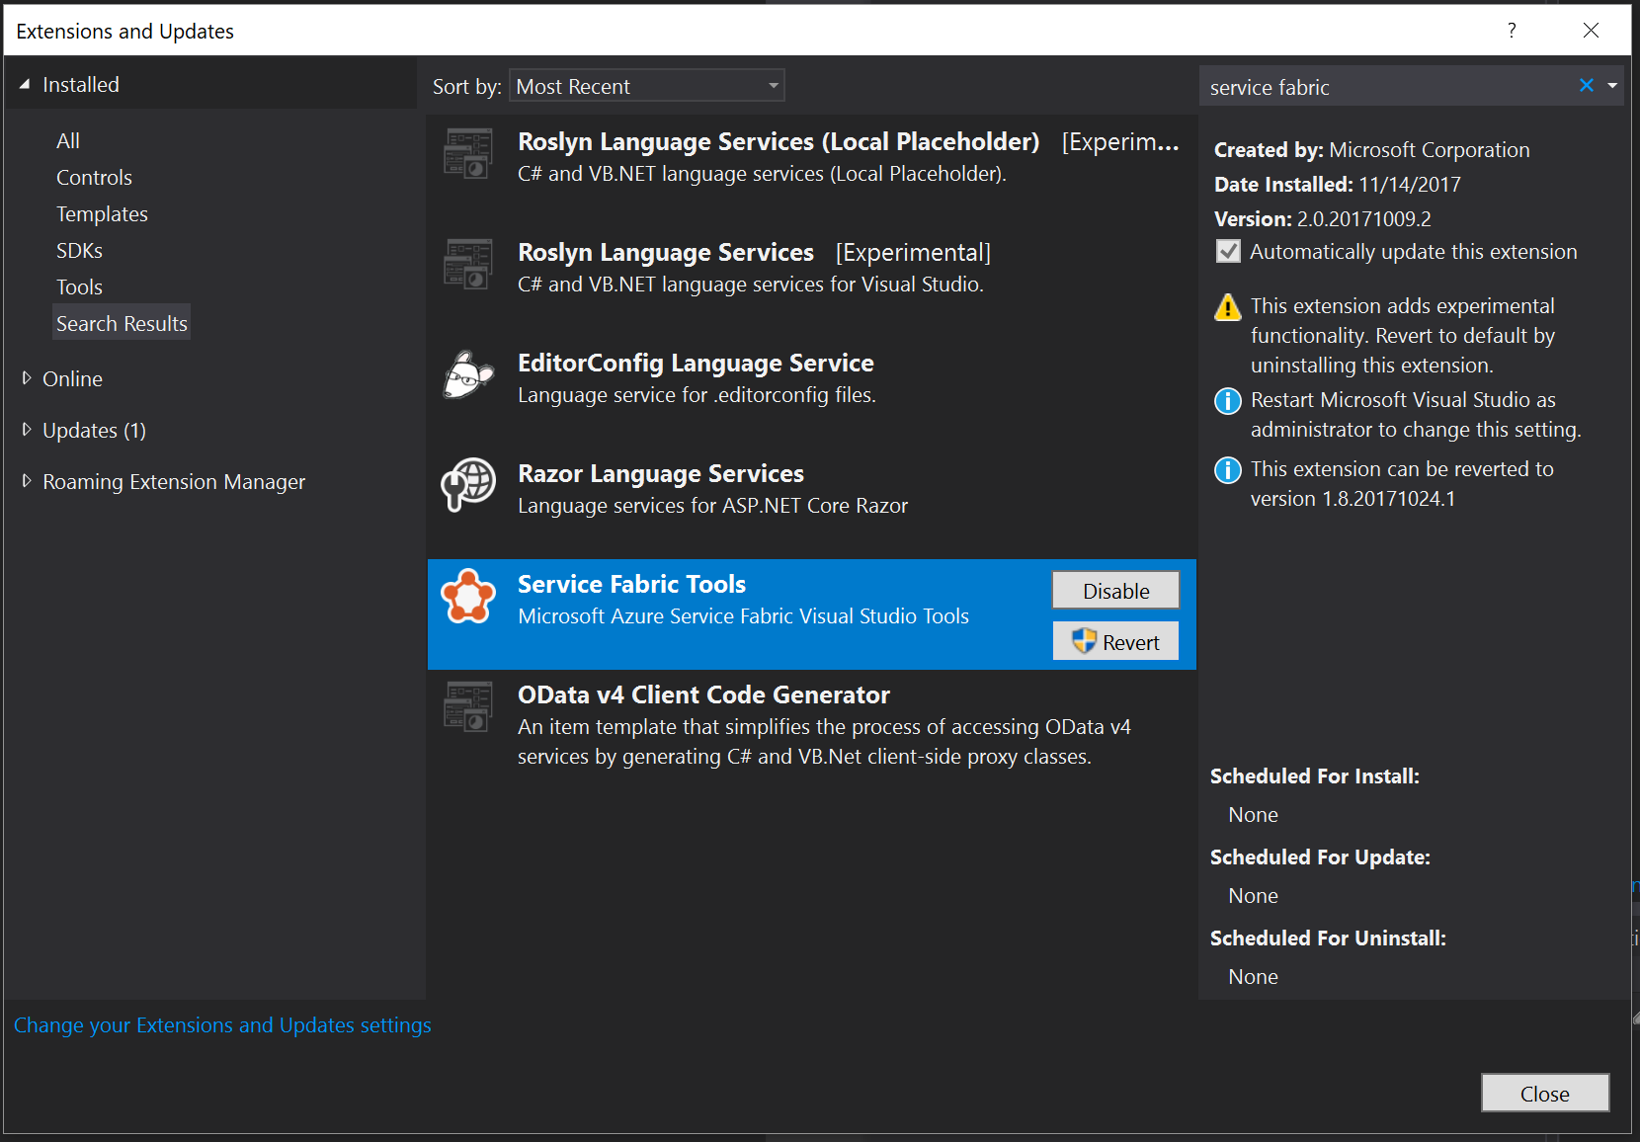Open the Sort by dropdown
Image resolution: width=1640 pixels, height=1142 pixels.
click(x=773, y=85)
